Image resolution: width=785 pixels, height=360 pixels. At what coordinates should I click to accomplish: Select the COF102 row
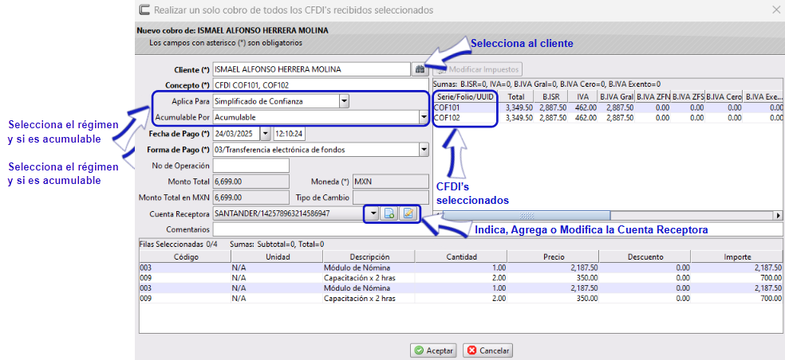(608, 118)
